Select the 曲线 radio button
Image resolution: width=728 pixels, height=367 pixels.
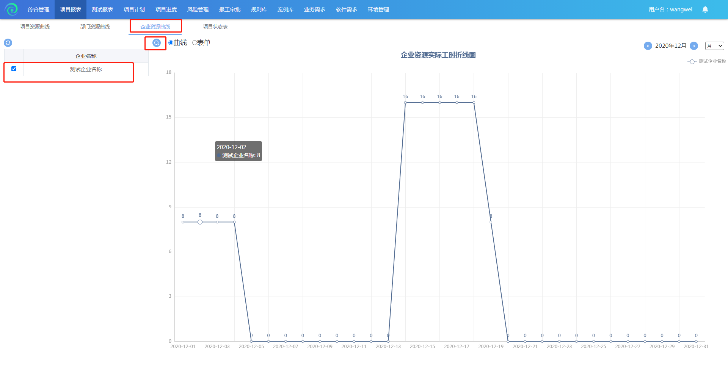pos(171,43)
